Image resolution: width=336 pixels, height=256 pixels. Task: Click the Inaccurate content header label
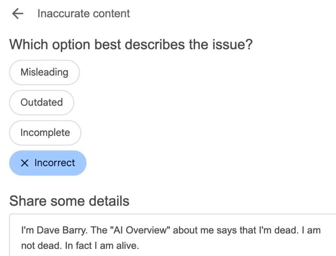click(x=83, y=13)
